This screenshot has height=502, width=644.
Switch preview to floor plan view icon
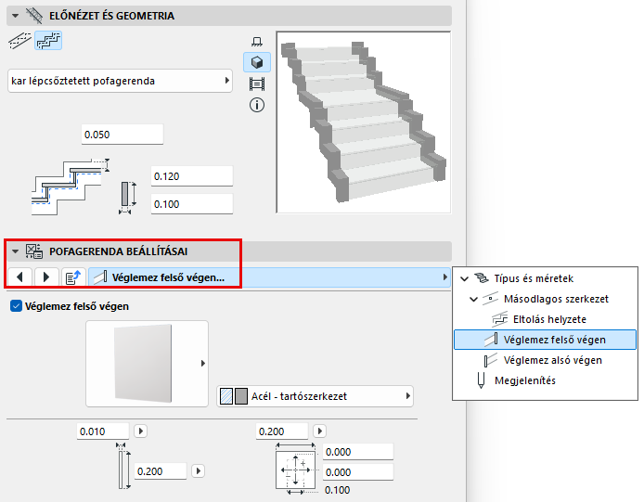tap(257, 42)
